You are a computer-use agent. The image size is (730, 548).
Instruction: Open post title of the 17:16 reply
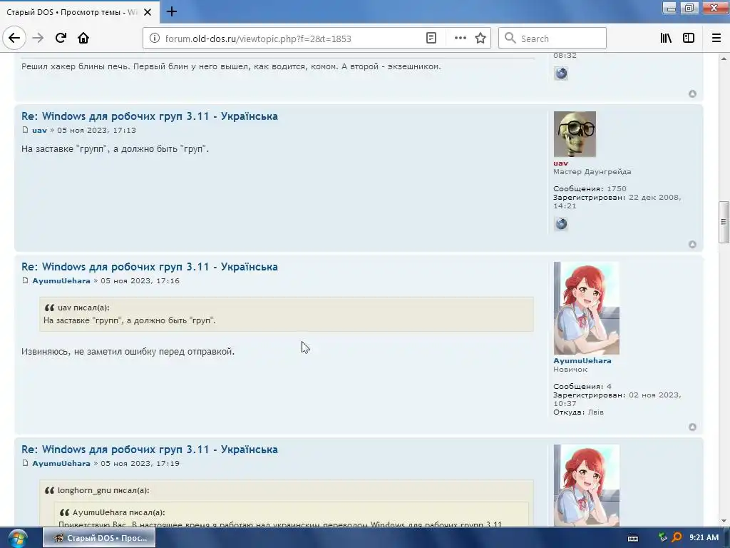[150, 267]
